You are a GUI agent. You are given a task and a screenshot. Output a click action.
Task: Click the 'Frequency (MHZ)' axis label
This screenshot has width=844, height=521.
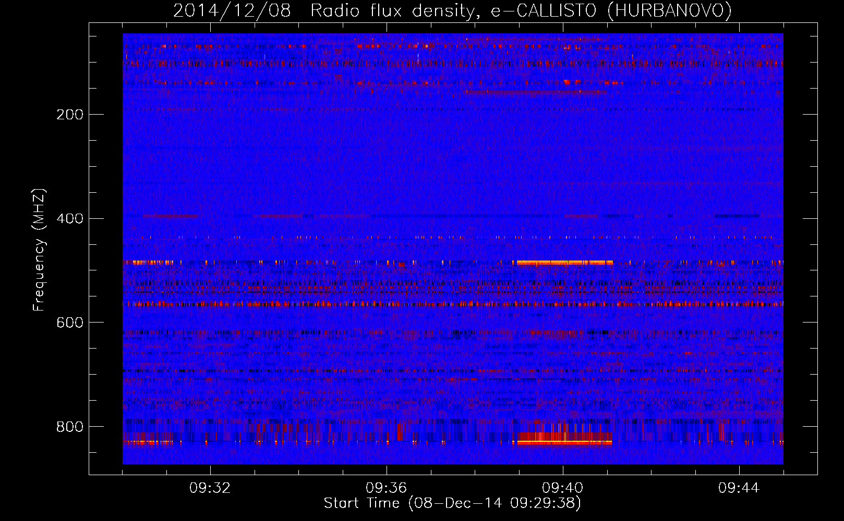click(x=39, y=250)
